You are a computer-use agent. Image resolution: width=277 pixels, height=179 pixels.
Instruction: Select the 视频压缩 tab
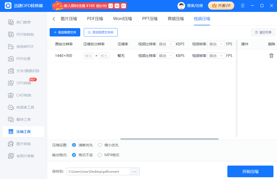(202, 19)
